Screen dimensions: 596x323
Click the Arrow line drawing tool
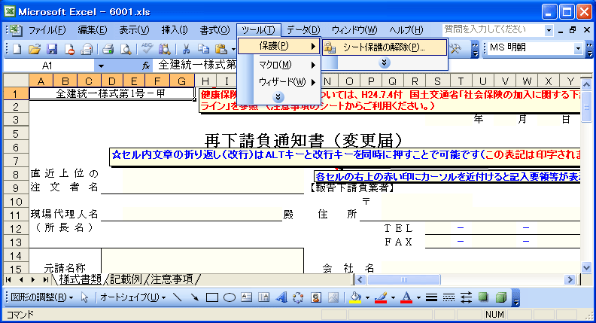click(195, 297)
